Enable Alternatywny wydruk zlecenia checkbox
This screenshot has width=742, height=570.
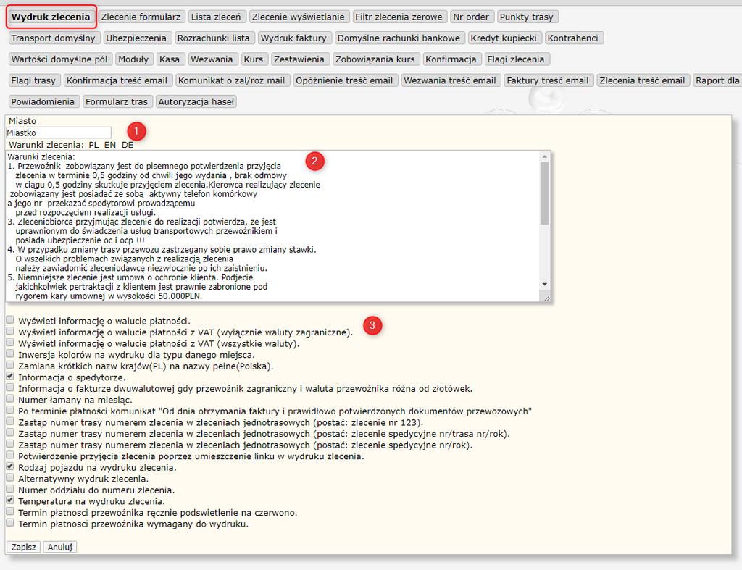(10, 478)
